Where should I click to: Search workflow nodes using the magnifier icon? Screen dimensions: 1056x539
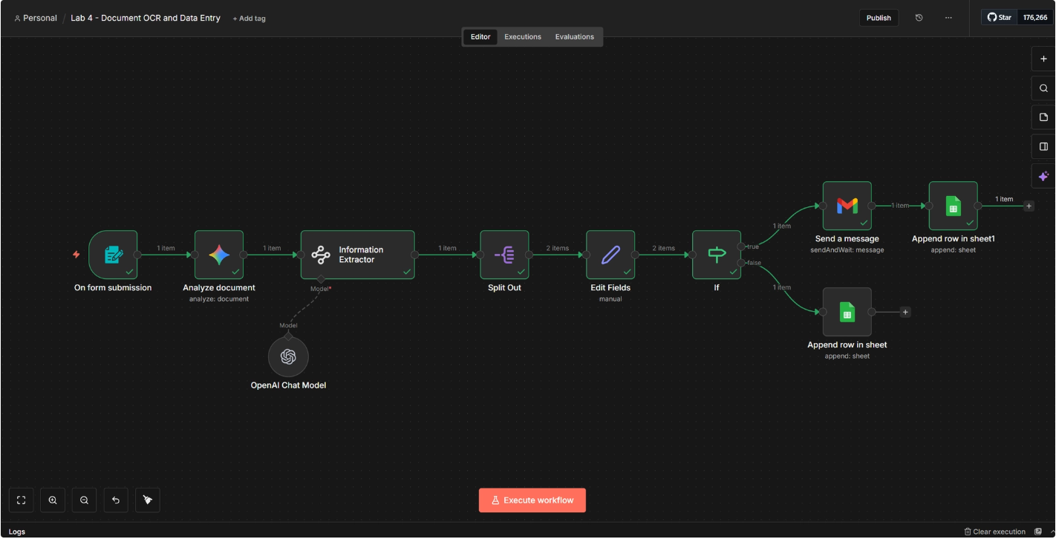(1043, 88)
